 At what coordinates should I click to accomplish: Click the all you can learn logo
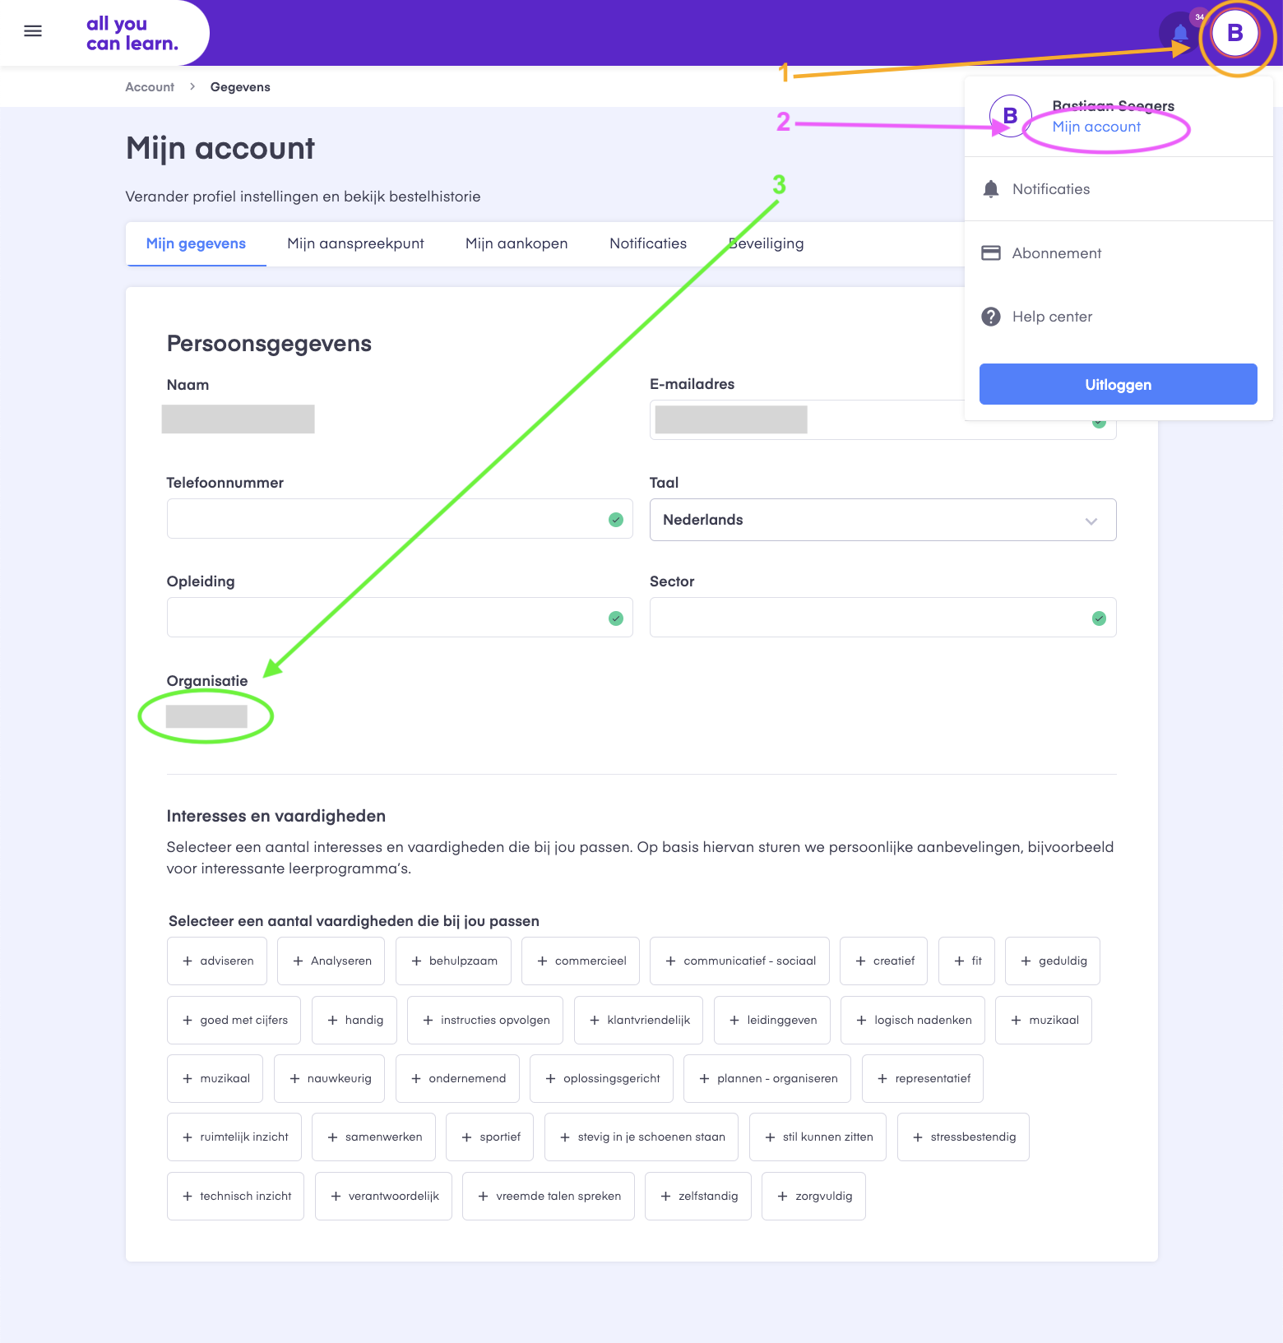tap(132, 34)
